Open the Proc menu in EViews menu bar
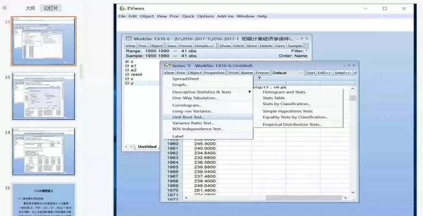Viewport: 423px width, 216px height. (174, 16)
